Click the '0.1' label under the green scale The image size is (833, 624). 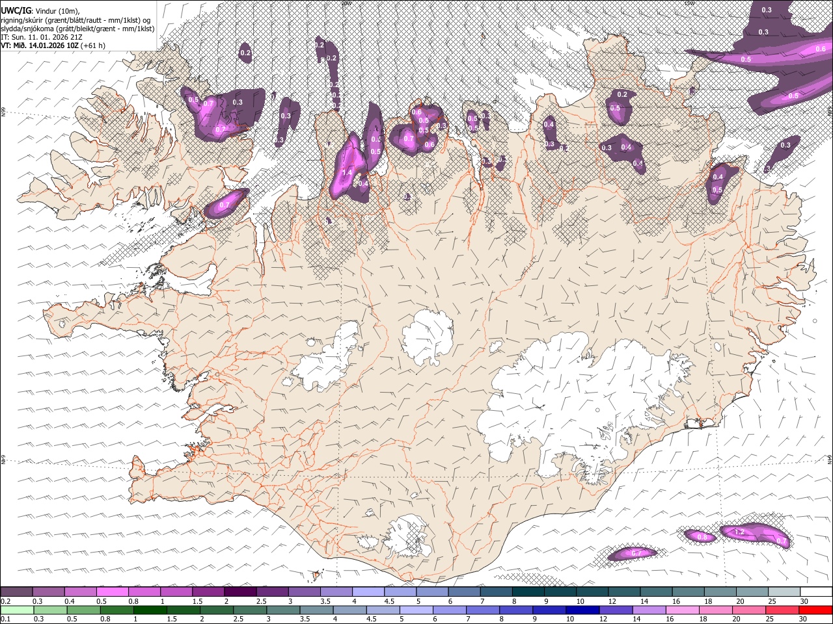coord(5,619)
